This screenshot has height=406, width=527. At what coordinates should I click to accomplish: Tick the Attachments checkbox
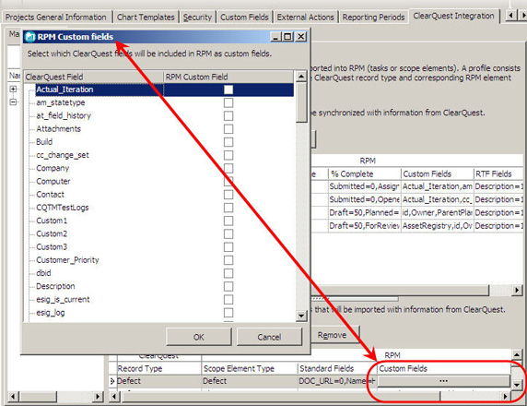(x=228, y=129)
